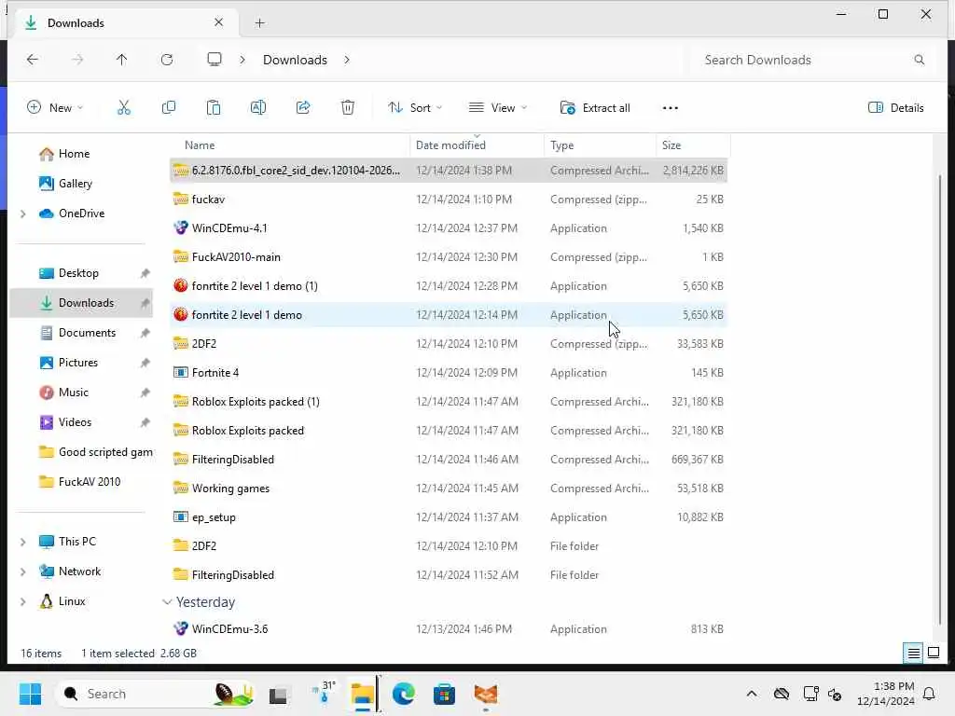
Task: Select WinCDEmu-3.6 under Yesterday
Action: point(449,629)
